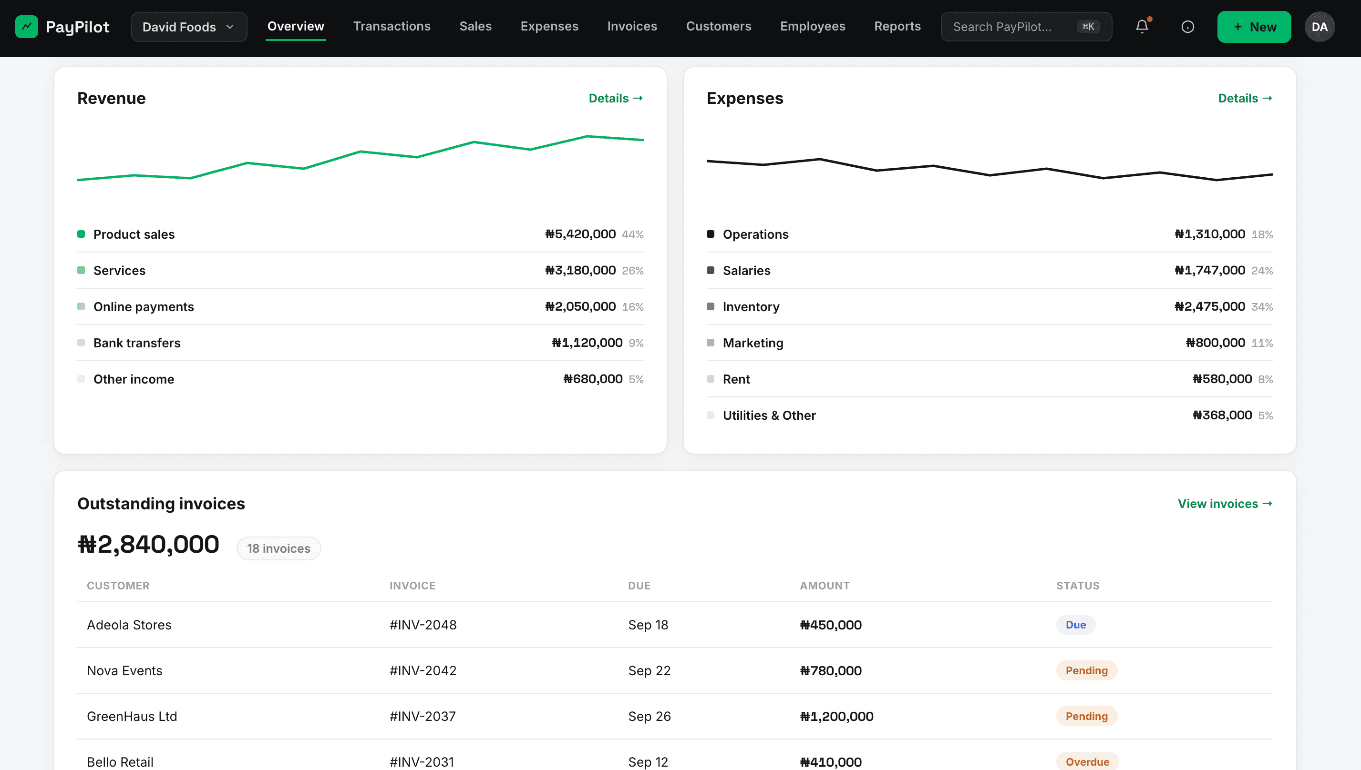The height and width of the screenshot is (770, 1361).
Task: Expand the David Foods company switcher
Action: [189, 26]
